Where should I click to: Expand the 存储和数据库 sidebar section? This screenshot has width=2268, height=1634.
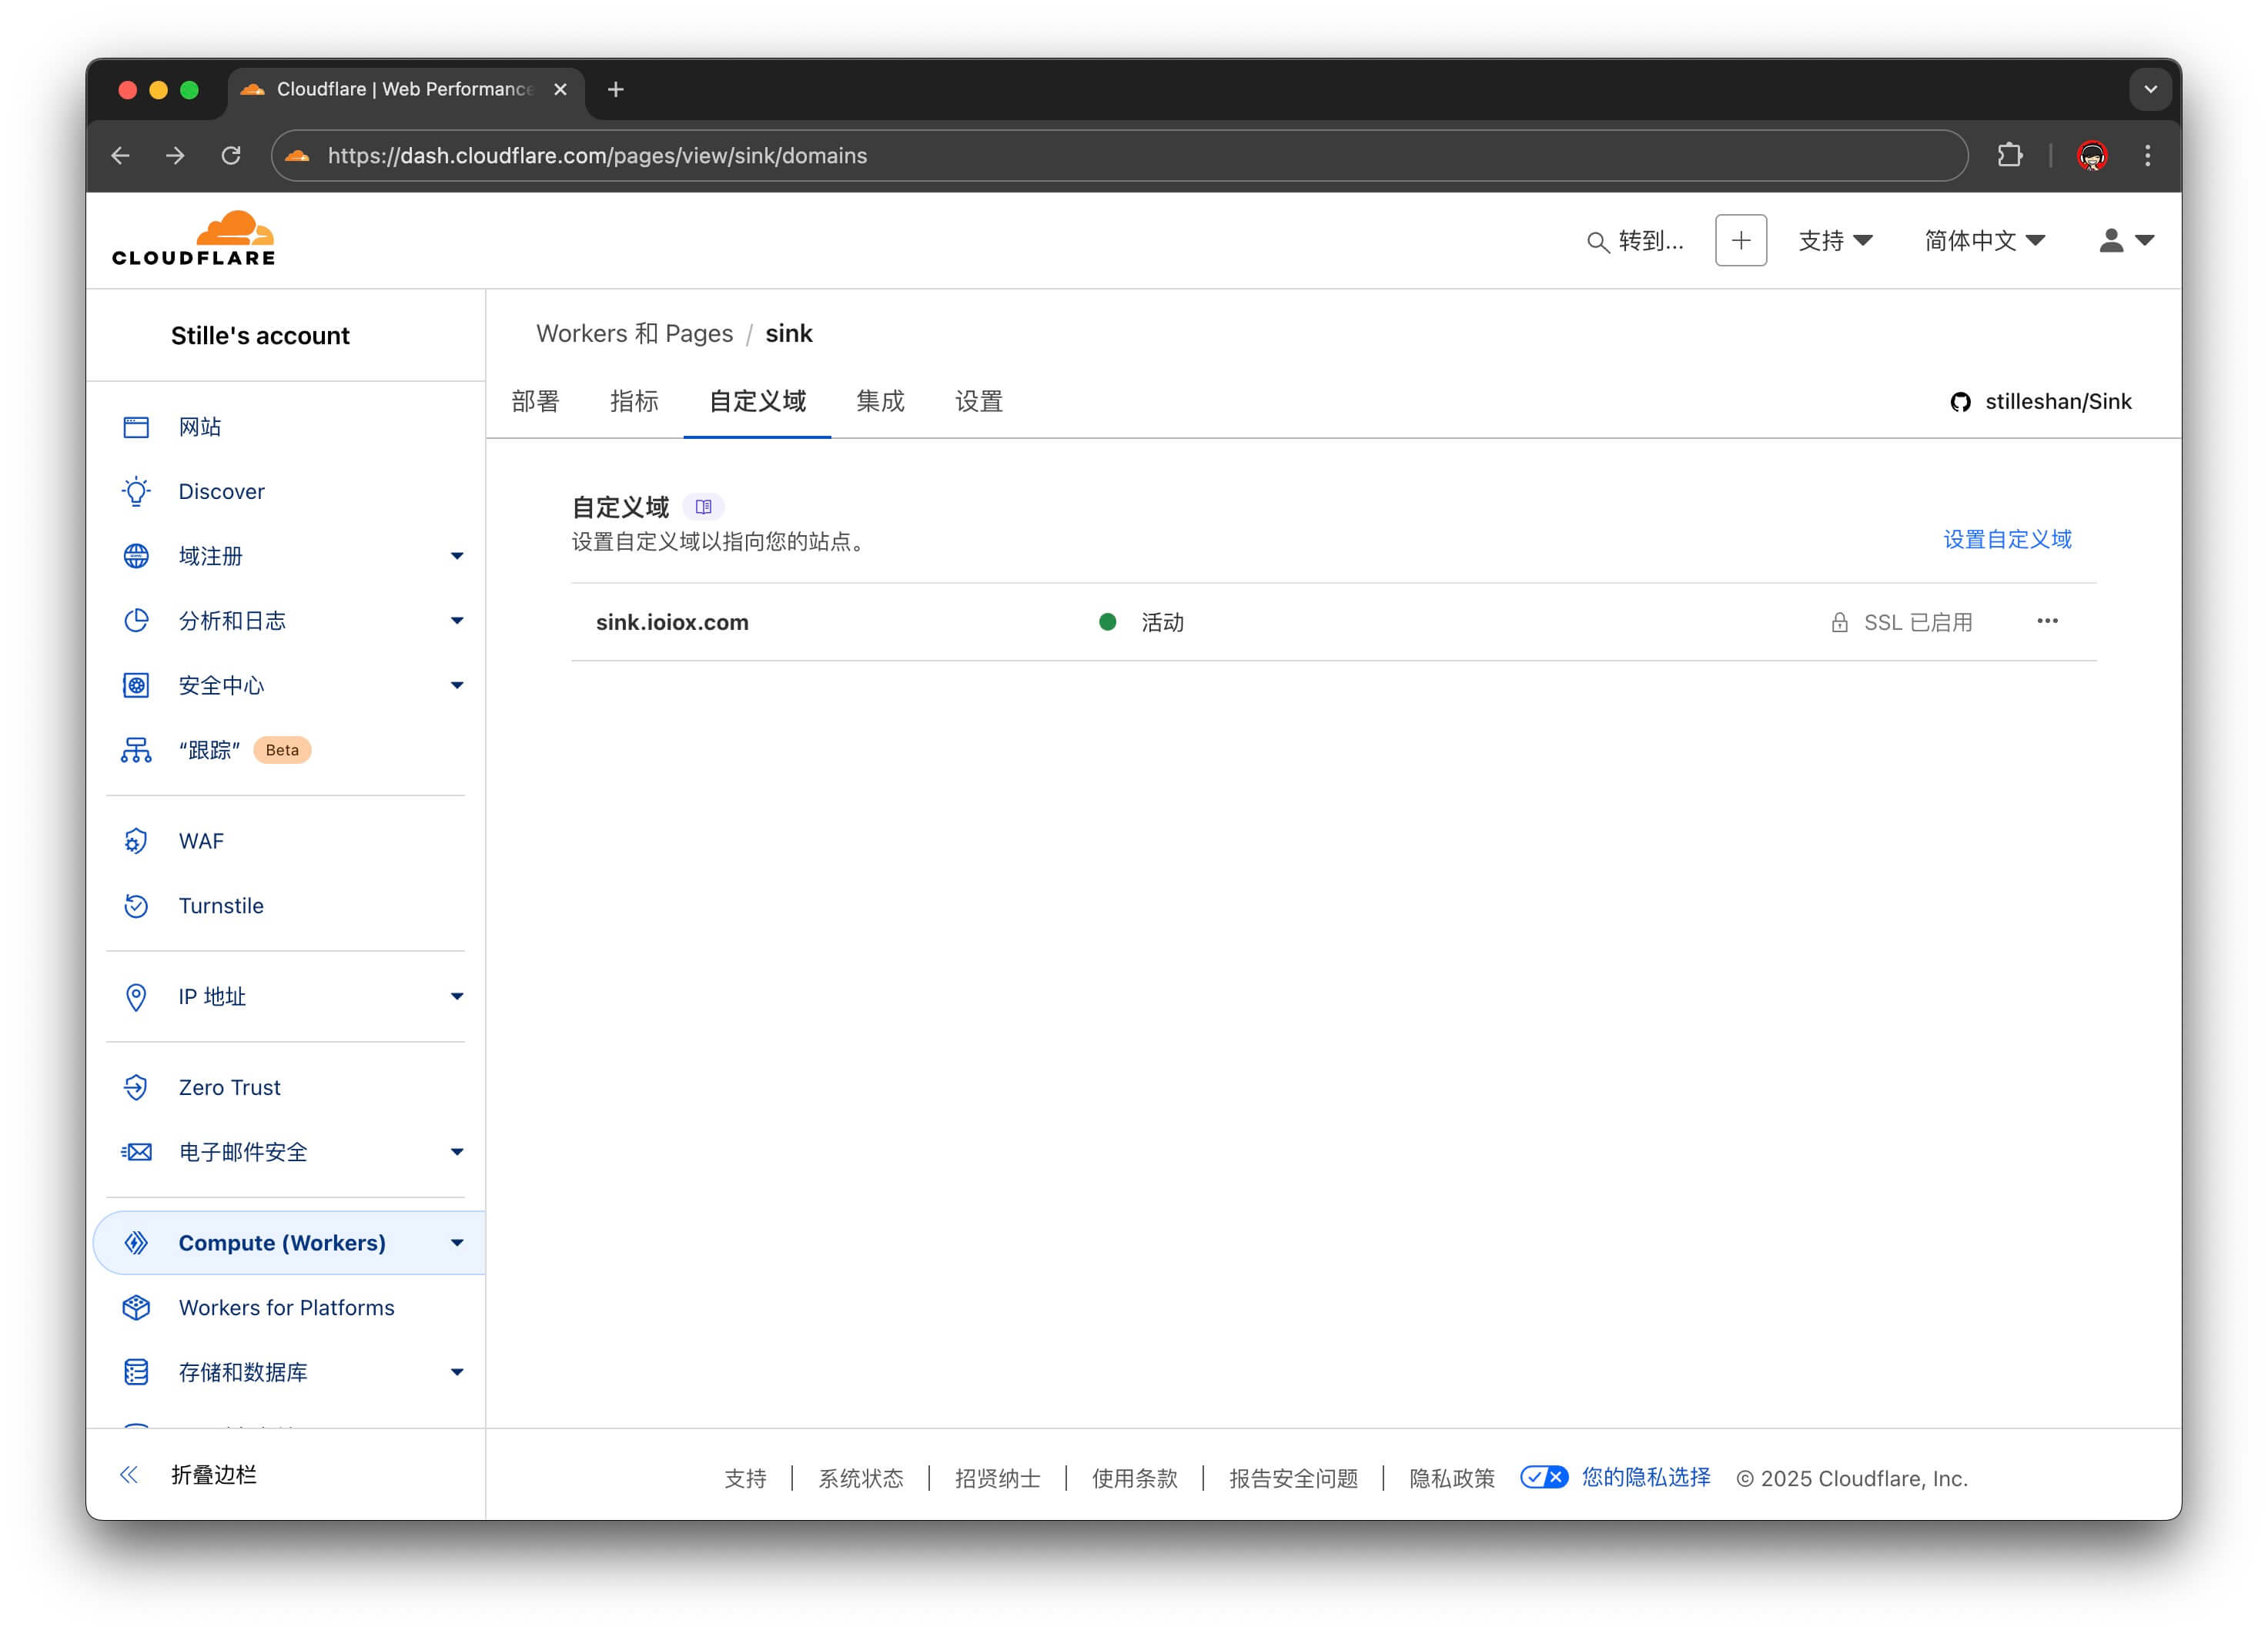coord(457,1372)
